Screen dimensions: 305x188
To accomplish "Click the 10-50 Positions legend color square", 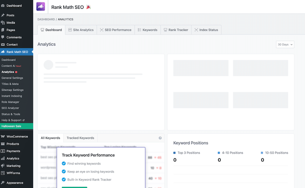I will click(x=262, y=153).
